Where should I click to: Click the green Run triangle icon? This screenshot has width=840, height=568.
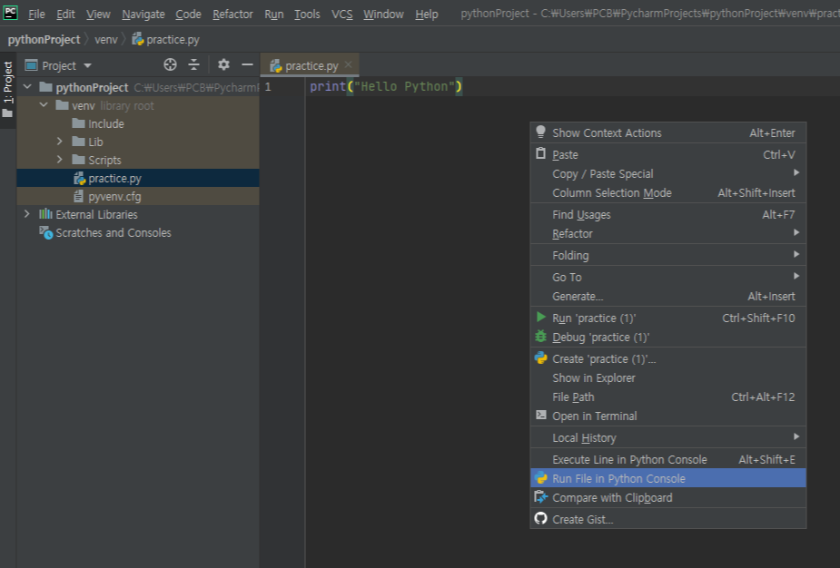point(540,317)
